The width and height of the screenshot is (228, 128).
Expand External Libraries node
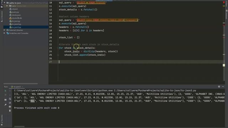coord(4,30)
